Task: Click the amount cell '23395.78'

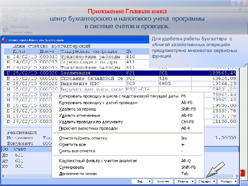Action: pos(224,111)
